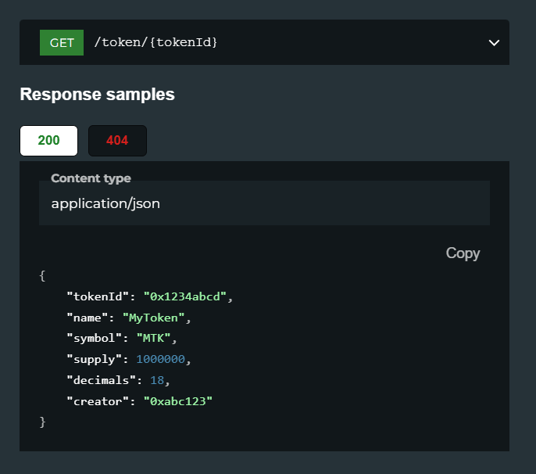This screenshot has height=474, width=536.
Task: Click the "0x1234abcd" tokenId value
Action: (185, 296)
